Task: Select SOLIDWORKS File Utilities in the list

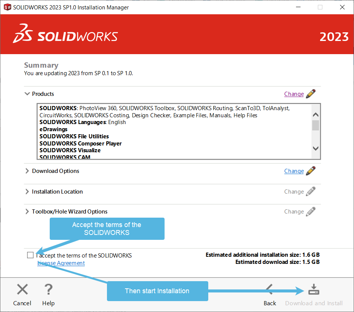Action: (x=74, y=136)
